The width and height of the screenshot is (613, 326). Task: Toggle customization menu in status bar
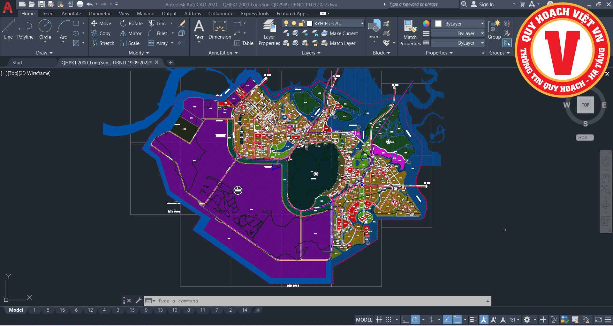click(608, 319)
